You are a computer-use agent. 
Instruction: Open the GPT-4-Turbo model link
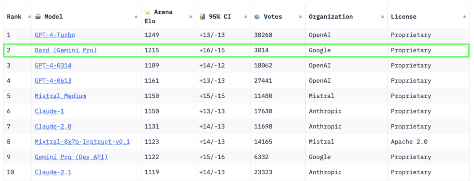[x=55, y=35]
